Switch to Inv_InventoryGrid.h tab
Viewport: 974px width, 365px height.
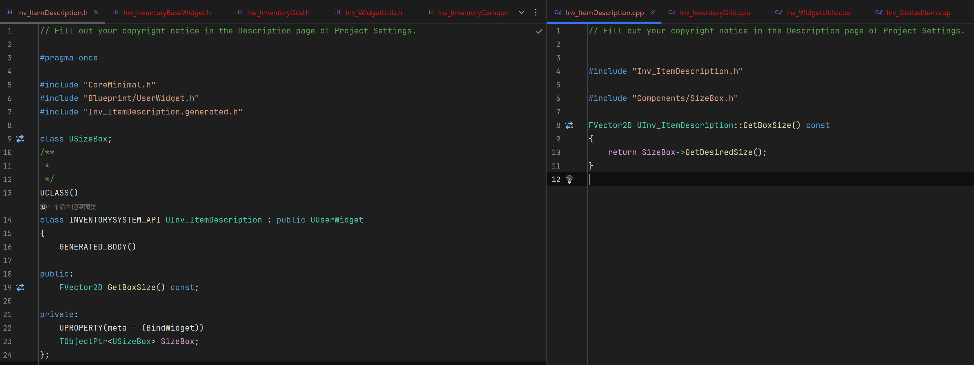[x=278, y=13]
